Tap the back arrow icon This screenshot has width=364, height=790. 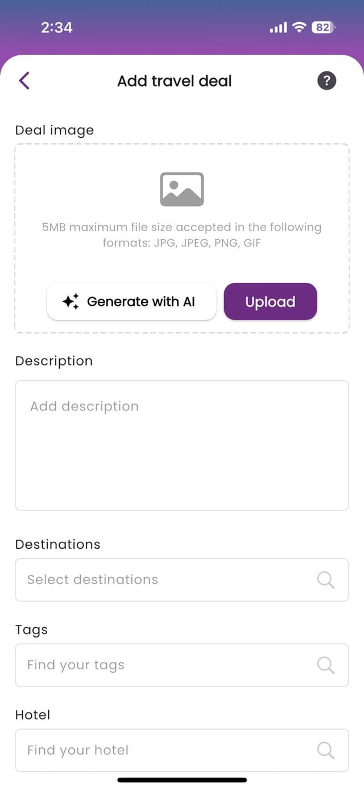(x=24, y=81)
